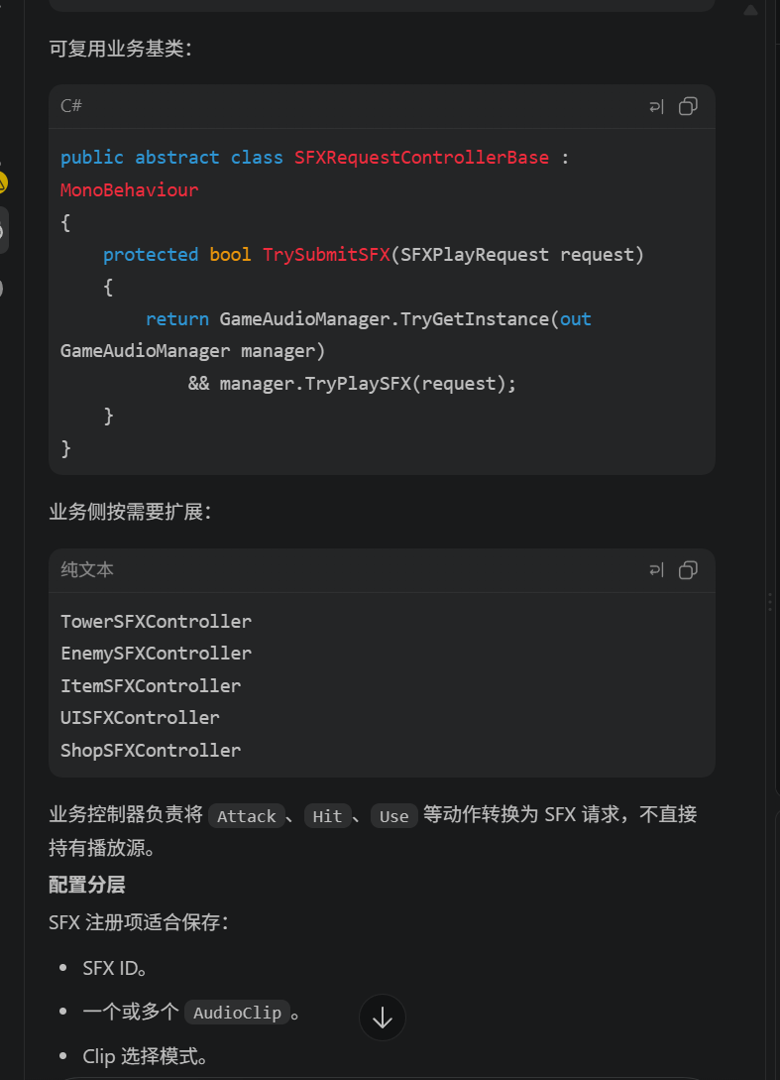Click the 配置分层 bold heading
The height and width of the screenshot is (1080, 780).
pos(87,885)
